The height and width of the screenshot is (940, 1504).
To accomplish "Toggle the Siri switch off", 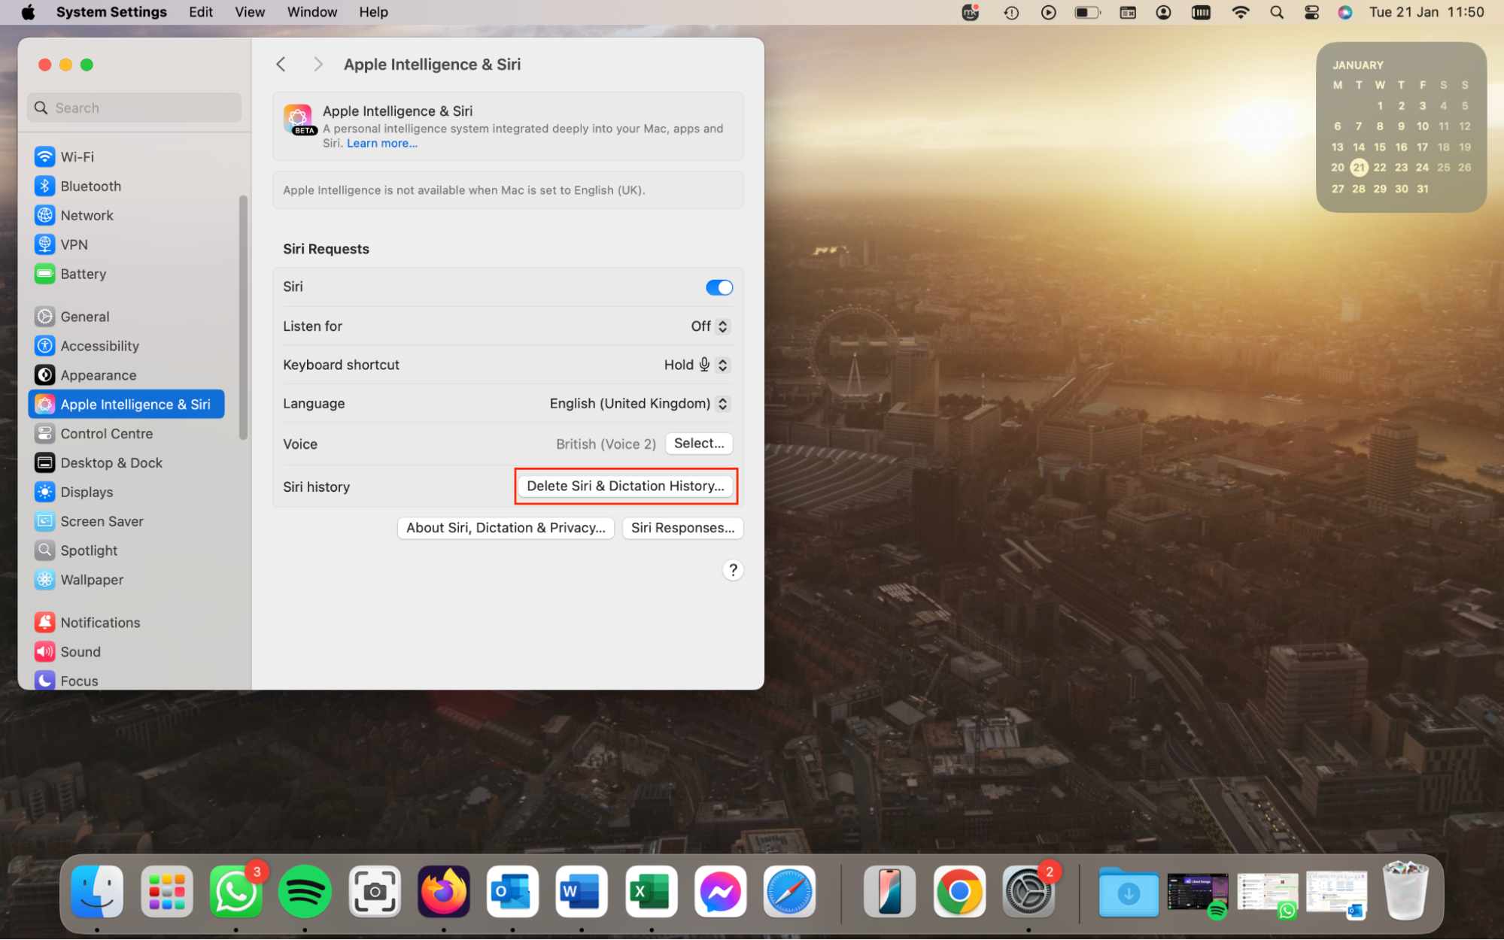I will click(x=719, y=287).
